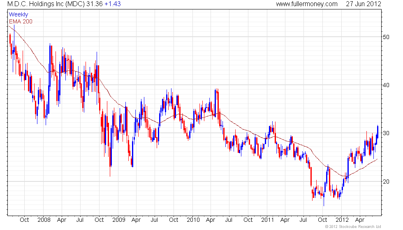This screenshot has width=403, height=230.
Task: Select the 'Weekly' interval label
Action: pos(18,15)
